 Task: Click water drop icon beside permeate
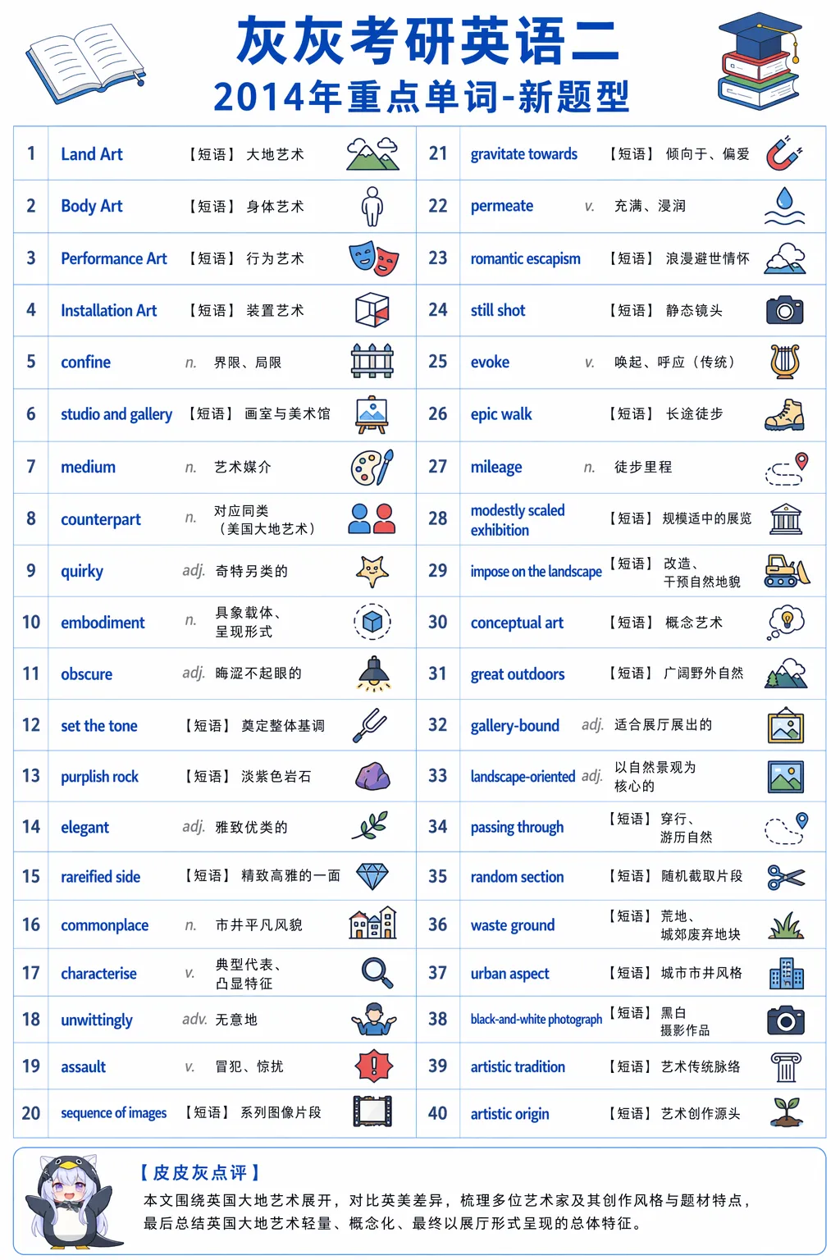tap(785, 206)
